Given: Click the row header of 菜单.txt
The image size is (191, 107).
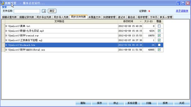Looking at the screenshot, I should 3,26.
